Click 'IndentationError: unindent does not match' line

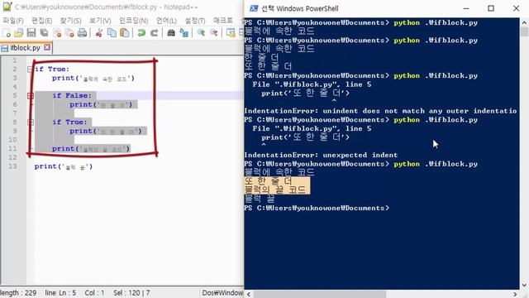[380, 111]
